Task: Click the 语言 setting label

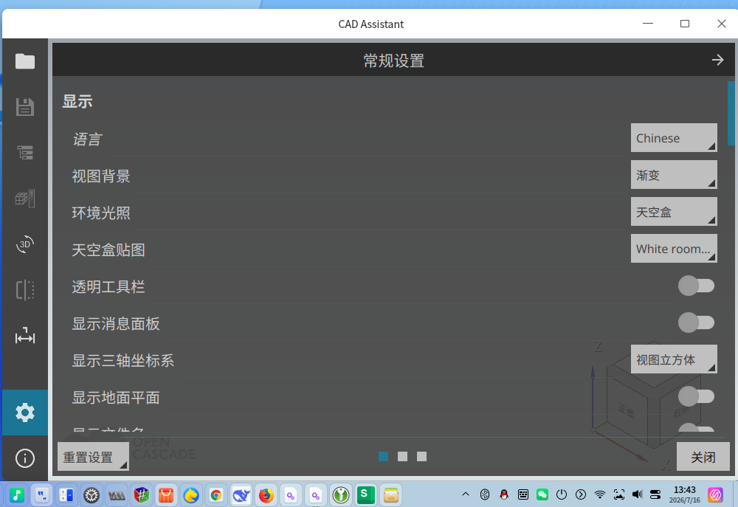Action: coord(87,139)
